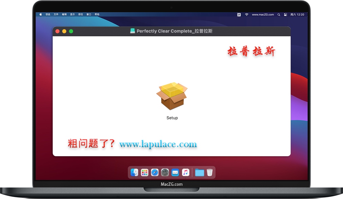Open the 显示 (View) menu
The width and height of the screenshot is (343, 199).
click(x=72, y=15)
